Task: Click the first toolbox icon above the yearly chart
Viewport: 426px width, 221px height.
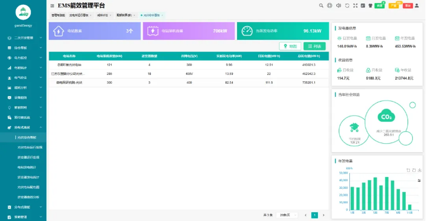Action: tap(408, 171)
